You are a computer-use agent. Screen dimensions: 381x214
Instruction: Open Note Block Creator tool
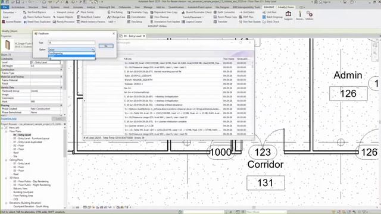click(89, 17)
